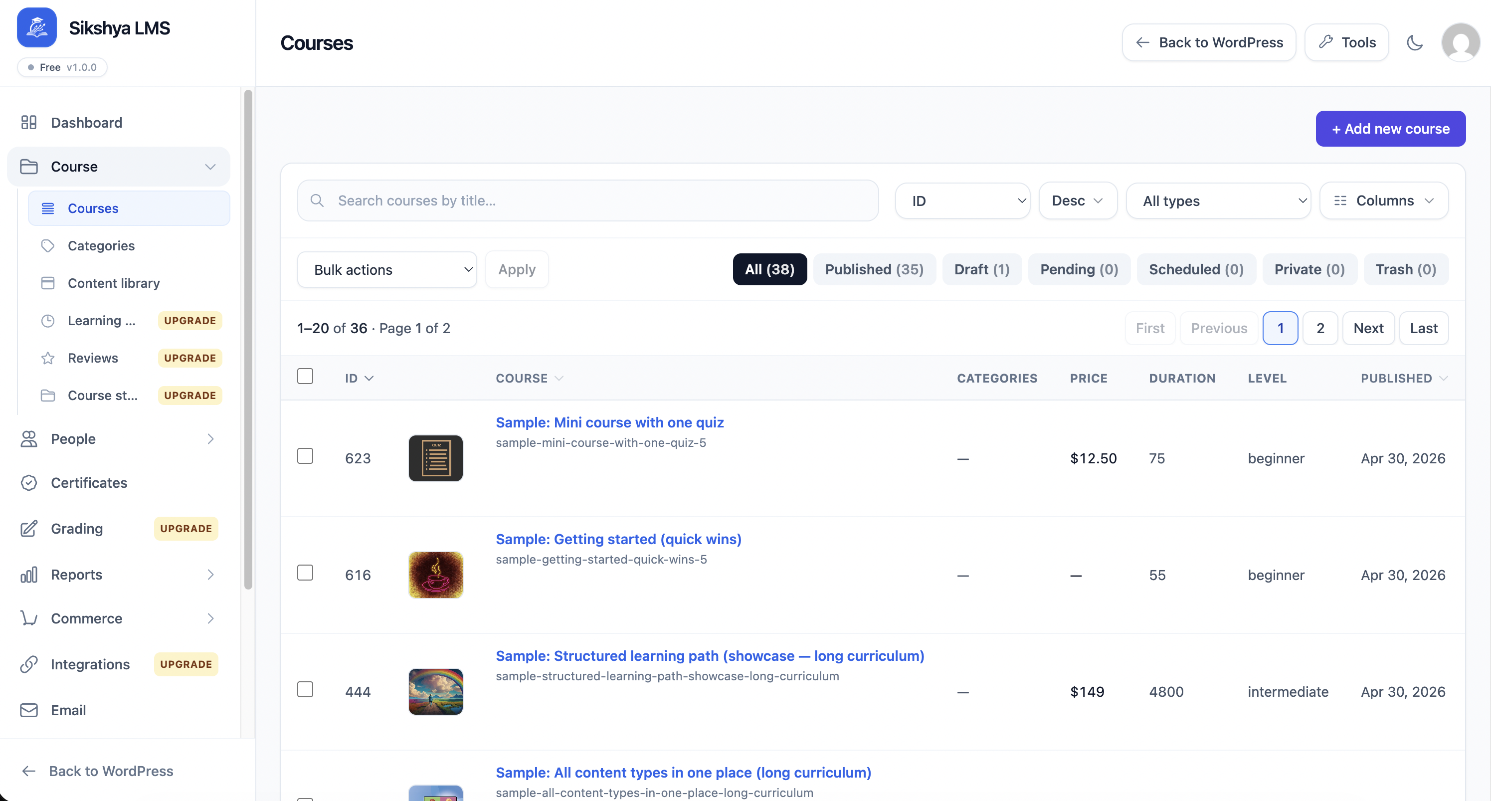Select the Published (35) status tab
Screen dimensions: 1491x801
coord(874,269)
